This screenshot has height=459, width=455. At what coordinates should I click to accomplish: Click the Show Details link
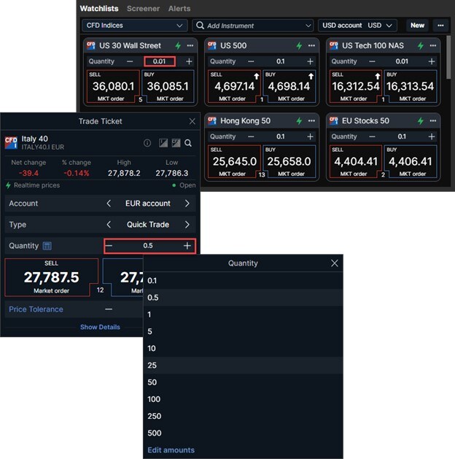[x=100, y=327]
